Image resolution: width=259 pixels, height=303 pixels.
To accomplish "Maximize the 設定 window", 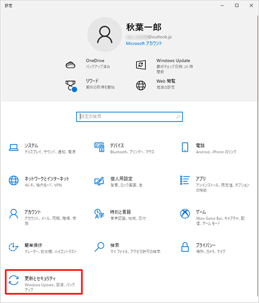I will click(237, 6).
